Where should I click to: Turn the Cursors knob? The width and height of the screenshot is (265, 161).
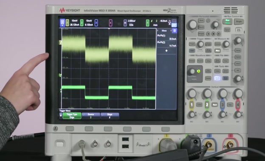click(226, 44)
